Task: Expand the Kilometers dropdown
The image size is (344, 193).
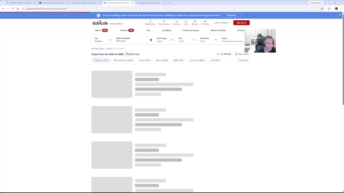Action: (208, 40)
